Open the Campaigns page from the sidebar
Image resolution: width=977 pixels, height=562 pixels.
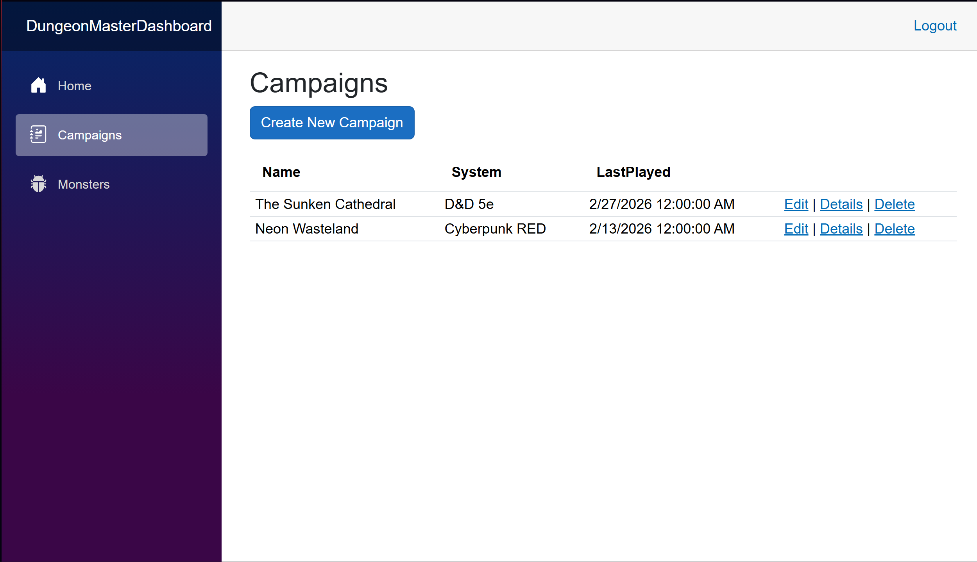[89, 135]
